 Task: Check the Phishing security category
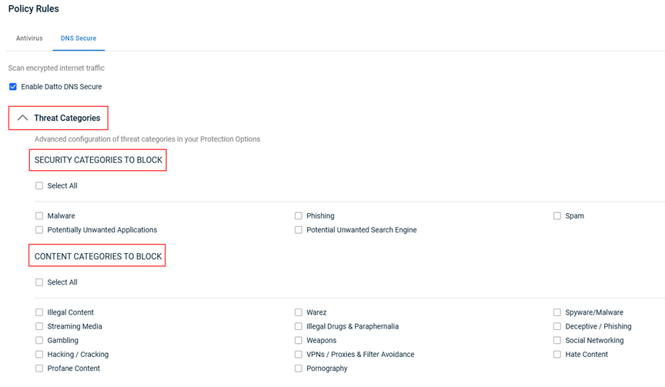299,215
